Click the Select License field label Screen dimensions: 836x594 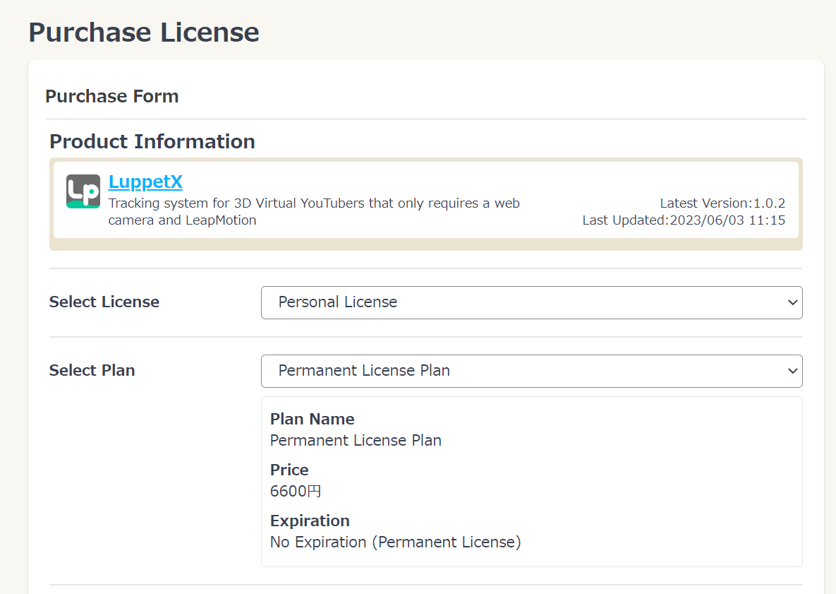tap(104, 302)
